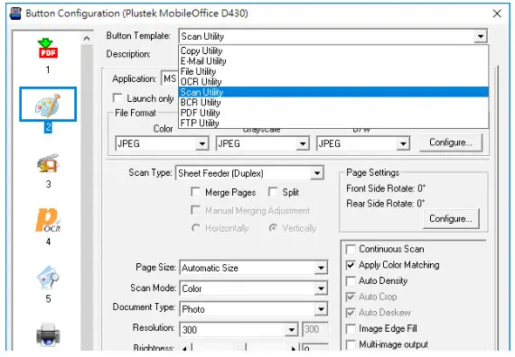Choose File Utility from the template list
The width and height of the screenshot is (515, 357).
coord(333,71)
